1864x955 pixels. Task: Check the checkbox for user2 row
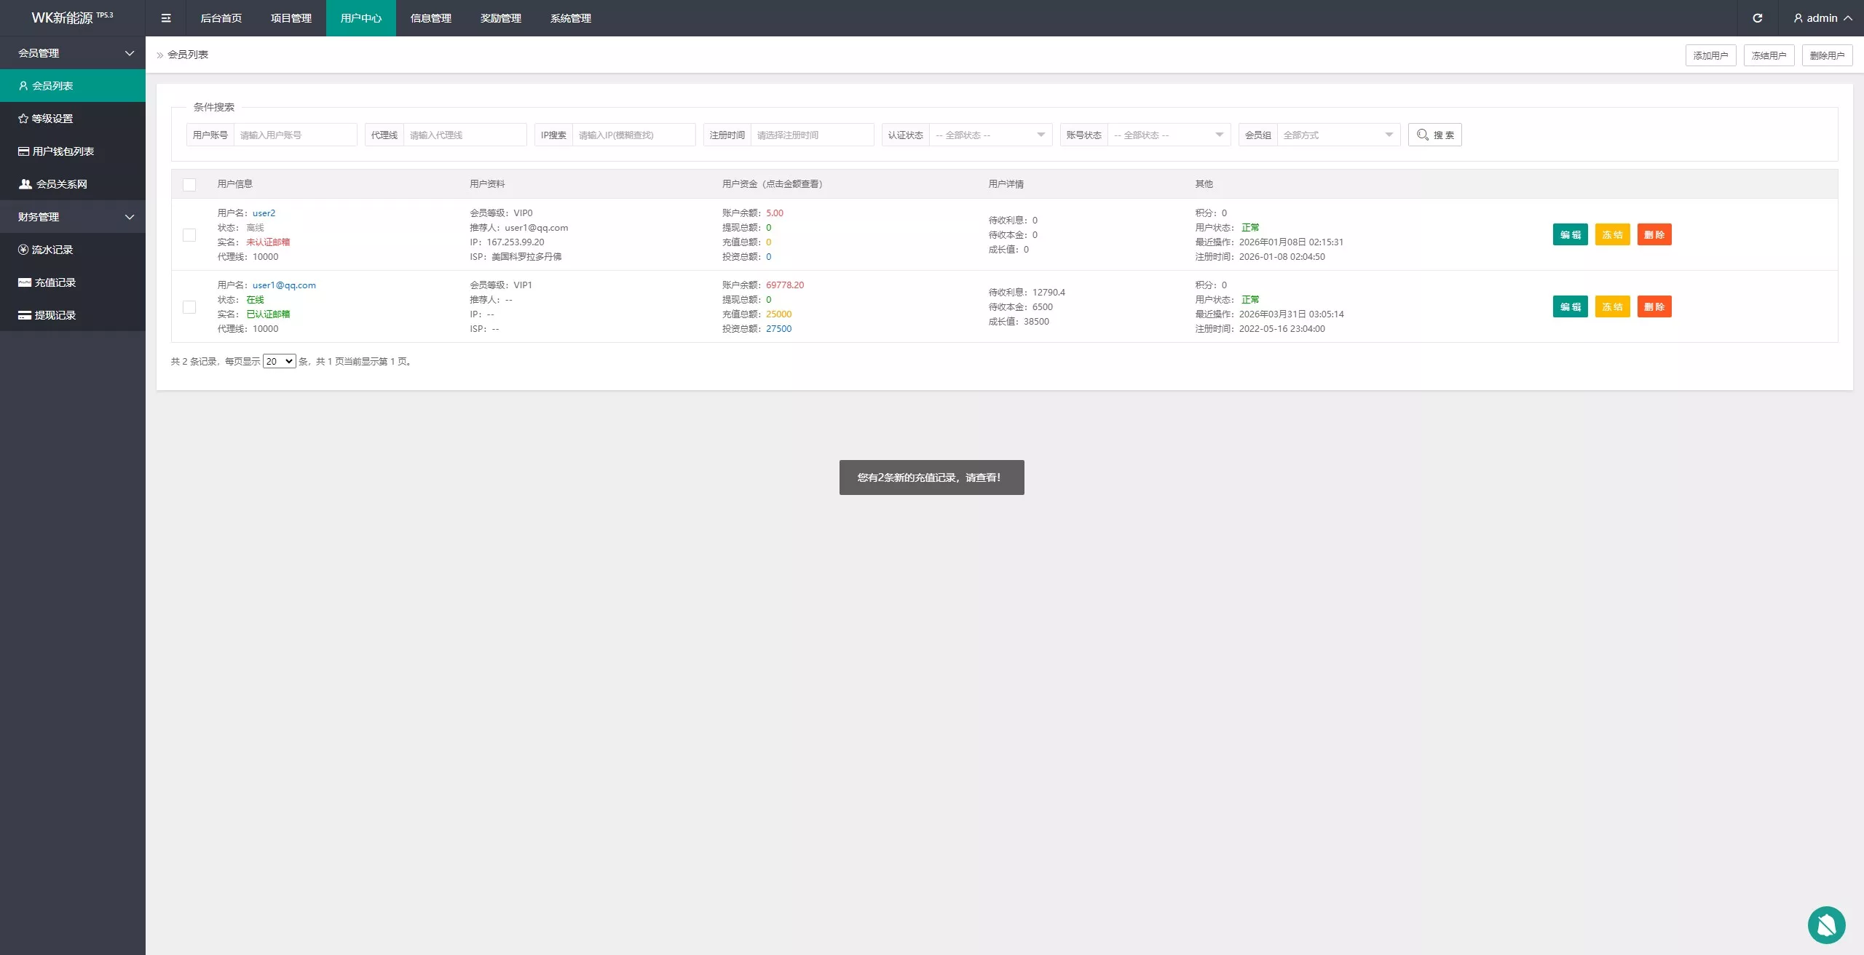[x=189, y=235]
